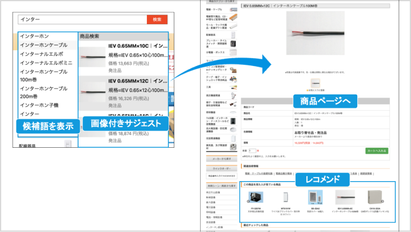Click the quantity input field

[x=252, y=151]
